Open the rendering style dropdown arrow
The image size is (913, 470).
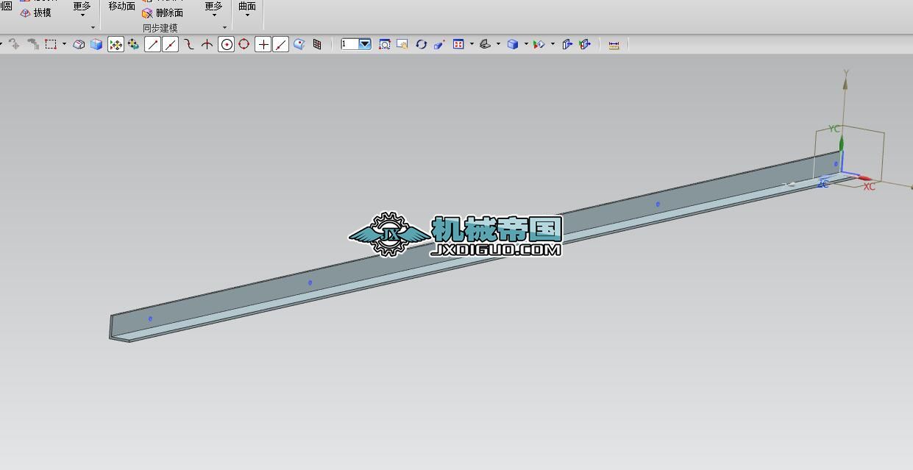click(525, 44)
